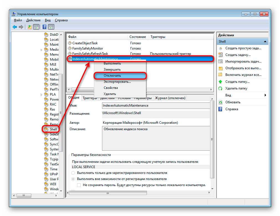
Task: Click the green Create Folder icon
Action: [x=220, y=82]
